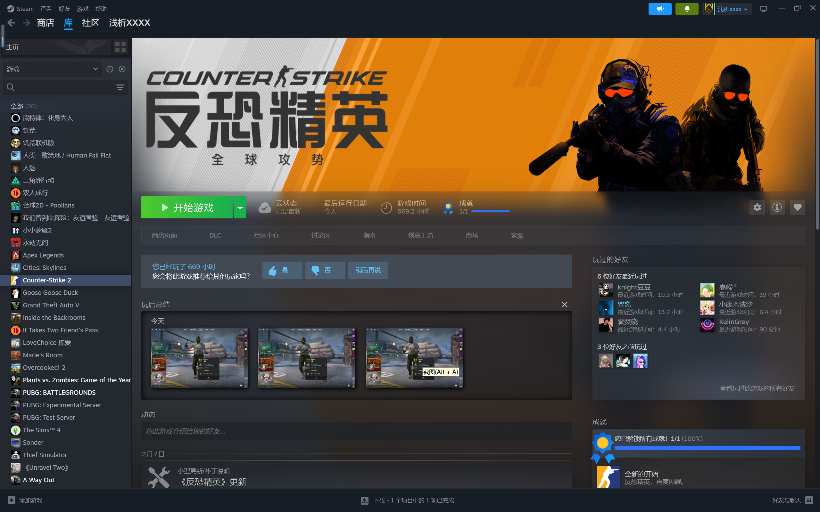Show ready-to-play games icon
This screenshot has height=512, width=820.
pos(122,69)
